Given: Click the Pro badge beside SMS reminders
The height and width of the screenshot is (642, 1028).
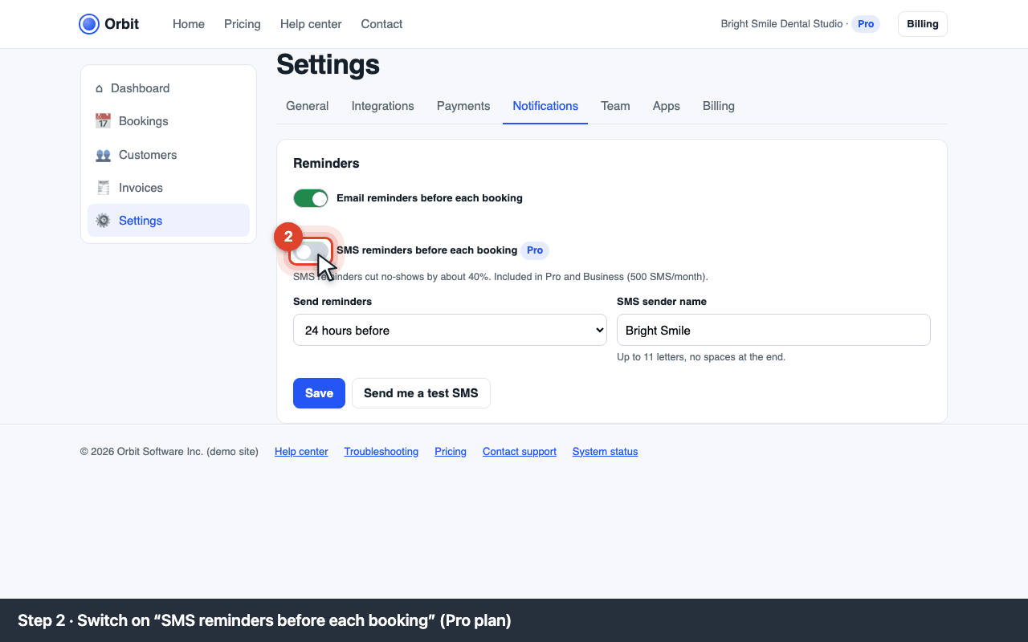Looking at the screenshot, I should 535,250.
